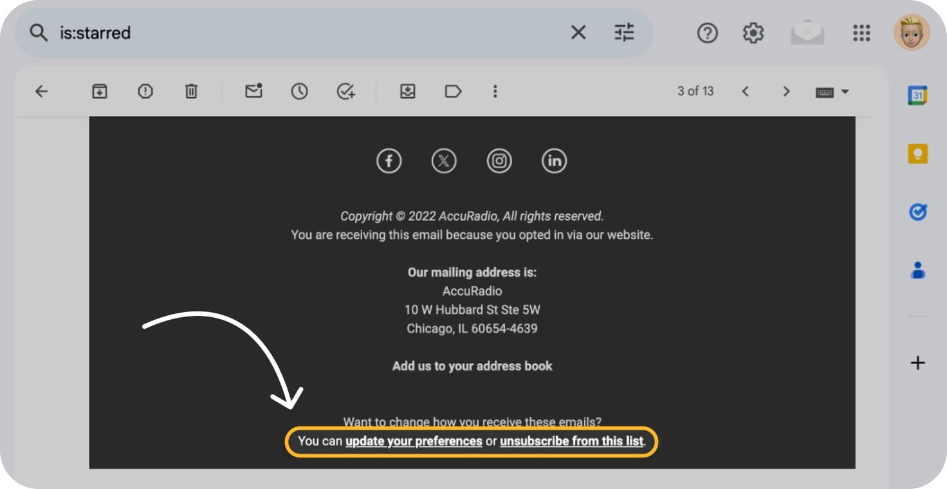Open the Google apps grid menu
The height and width of the screenshot is (489, 947).
click(x=861, y=32)
